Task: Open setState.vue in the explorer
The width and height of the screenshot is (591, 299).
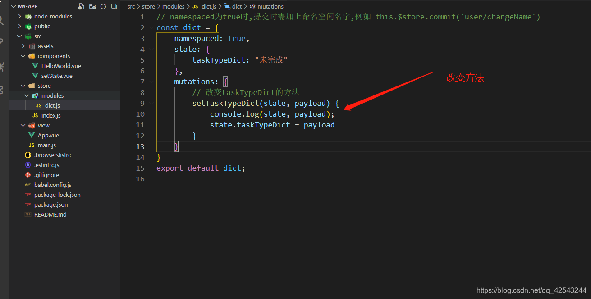Action: coord(56,76)
